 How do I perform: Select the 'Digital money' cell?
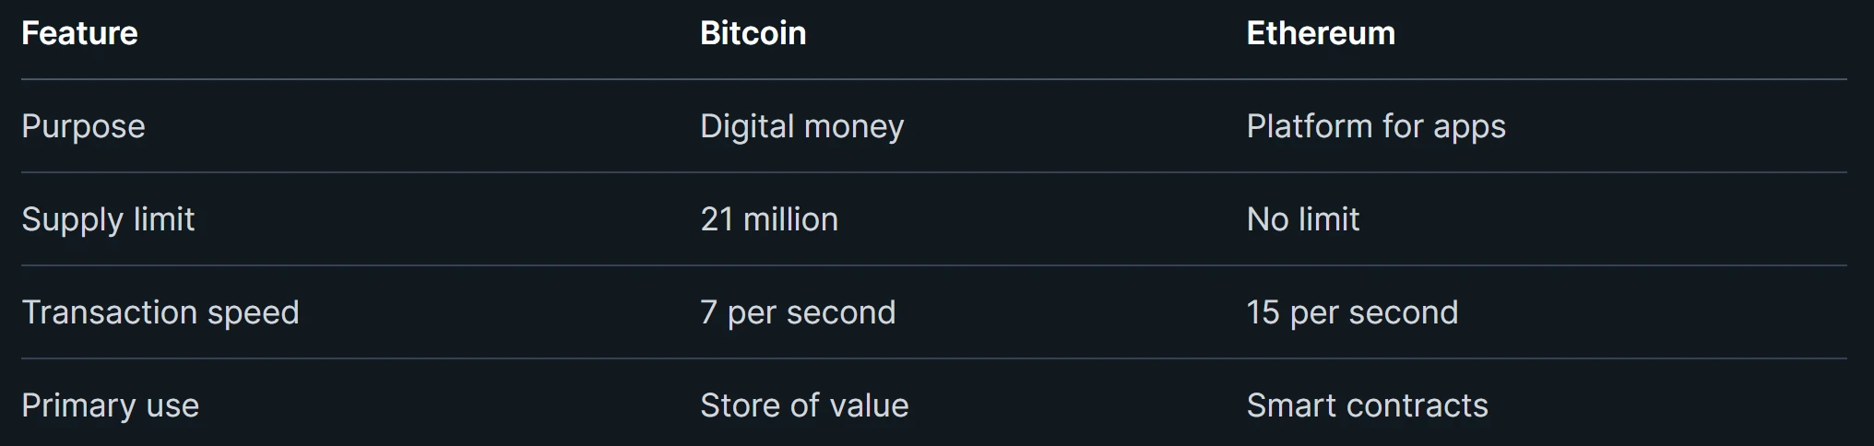click(801, 126)
